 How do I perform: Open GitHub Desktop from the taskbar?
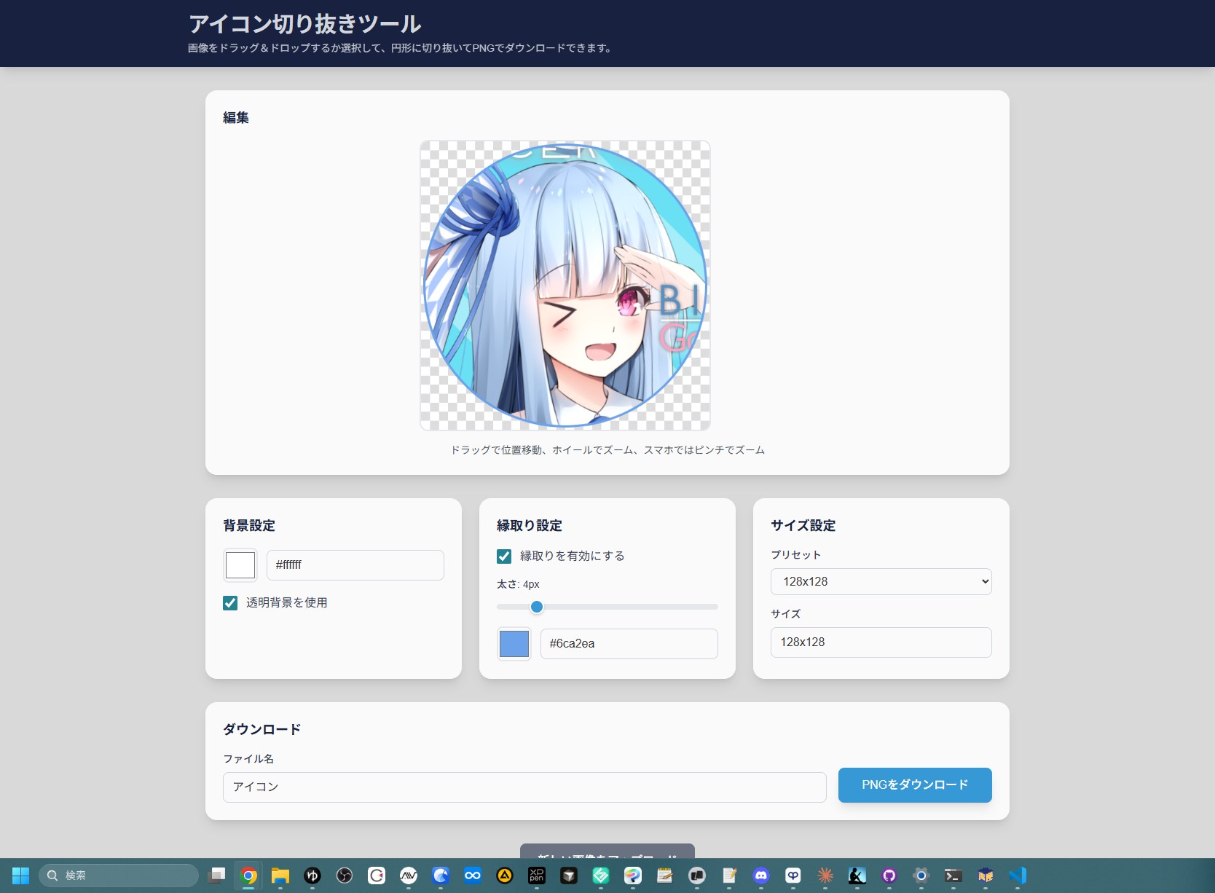click(x=889, y=876)
